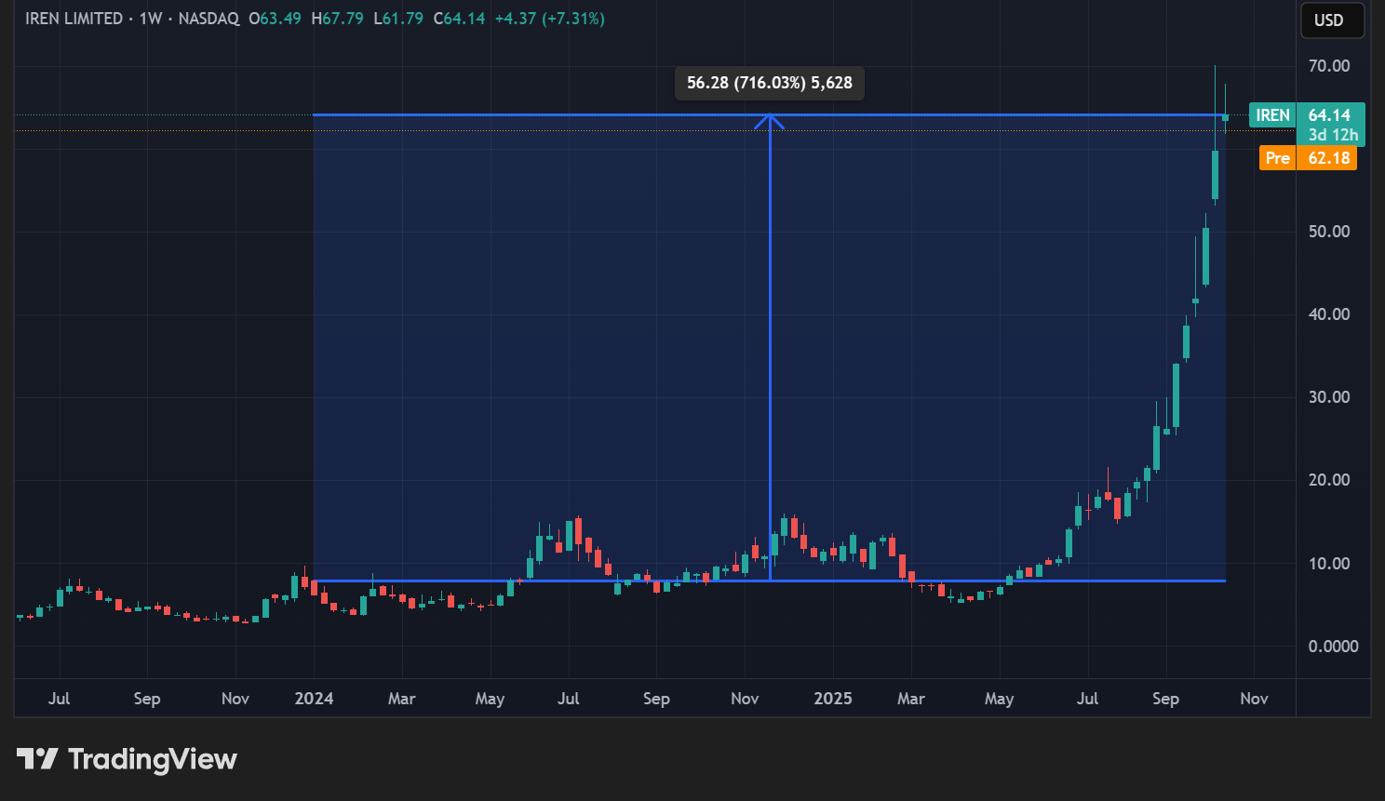Click the 56.28 (716.03%) measurement tooltip
Image resolution: width=1385 pixels, height=801 pixels.
click(769, 83)
